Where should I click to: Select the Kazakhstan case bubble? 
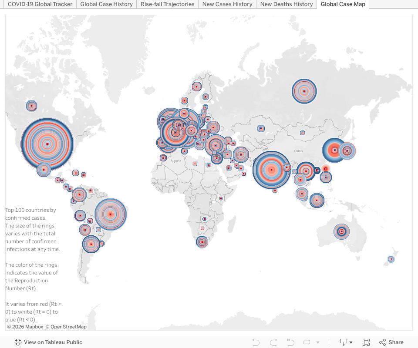[x=261, y=129]
